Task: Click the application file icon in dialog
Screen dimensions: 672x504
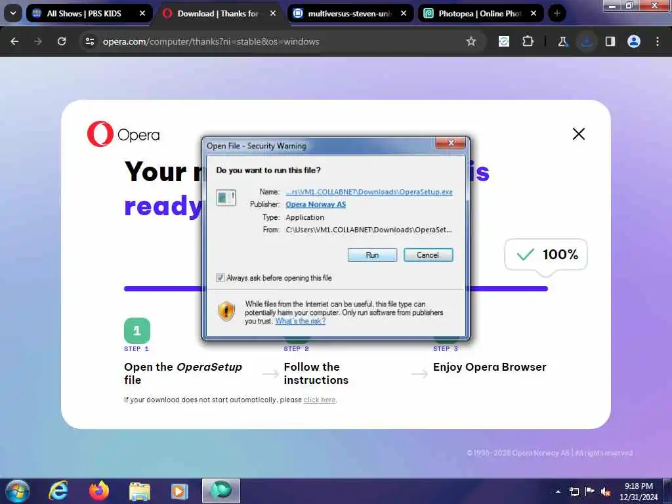Action: (226, 197)
